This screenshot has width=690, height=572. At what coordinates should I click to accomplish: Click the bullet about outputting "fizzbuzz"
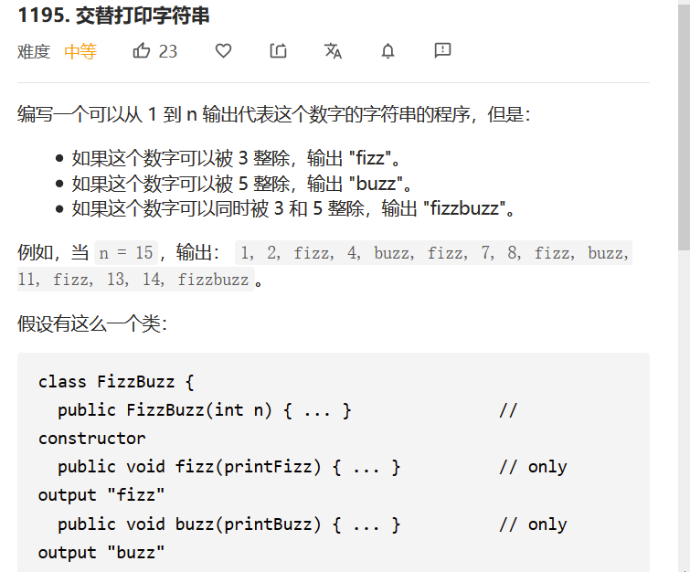click(x=294, y=208)
